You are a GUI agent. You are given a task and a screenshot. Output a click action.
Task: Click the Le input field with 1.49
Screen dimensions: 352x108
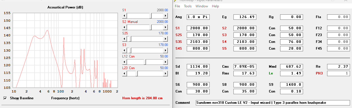(291, 73)
